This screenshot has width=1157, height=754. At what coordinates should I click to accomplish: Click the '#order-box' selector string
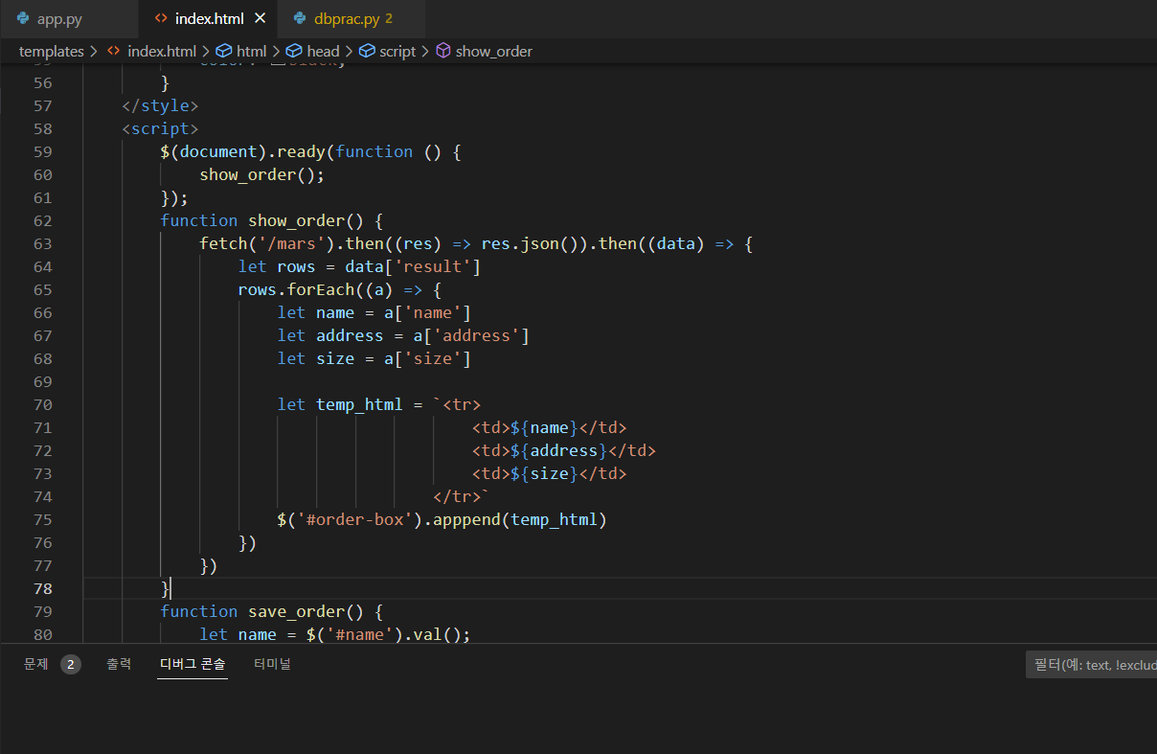coord(354,519)
